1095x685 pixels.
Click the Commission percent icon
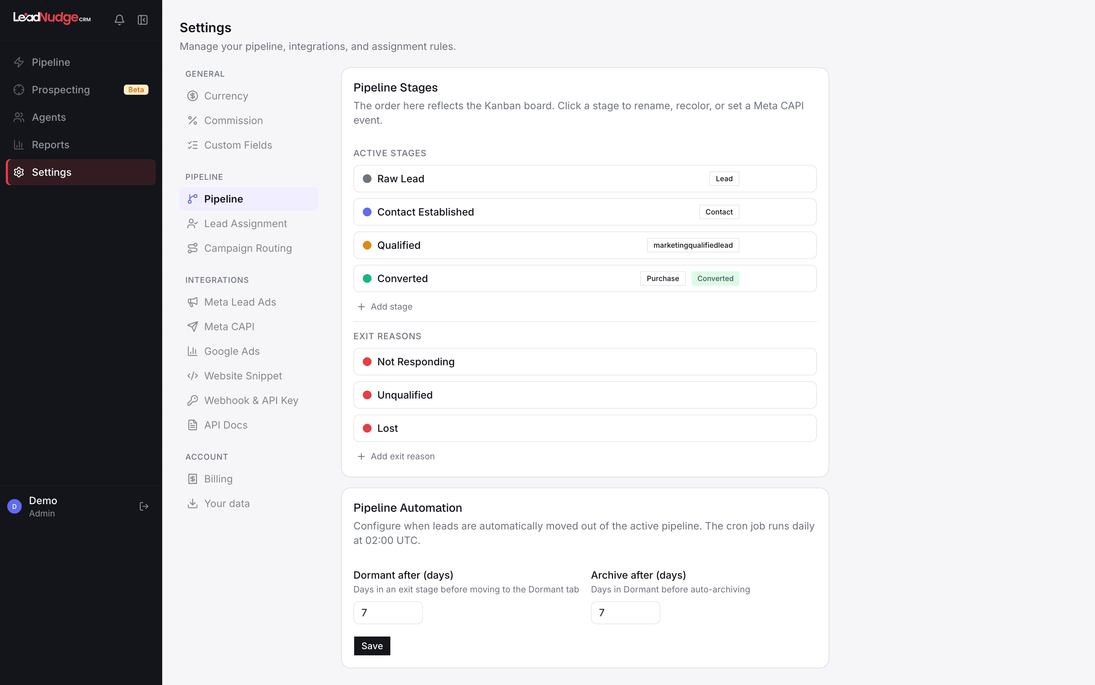(x=192, y=120)
